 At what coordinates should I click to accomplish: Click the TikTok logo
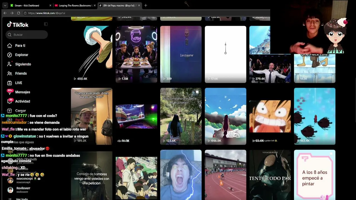pos(18,25)
